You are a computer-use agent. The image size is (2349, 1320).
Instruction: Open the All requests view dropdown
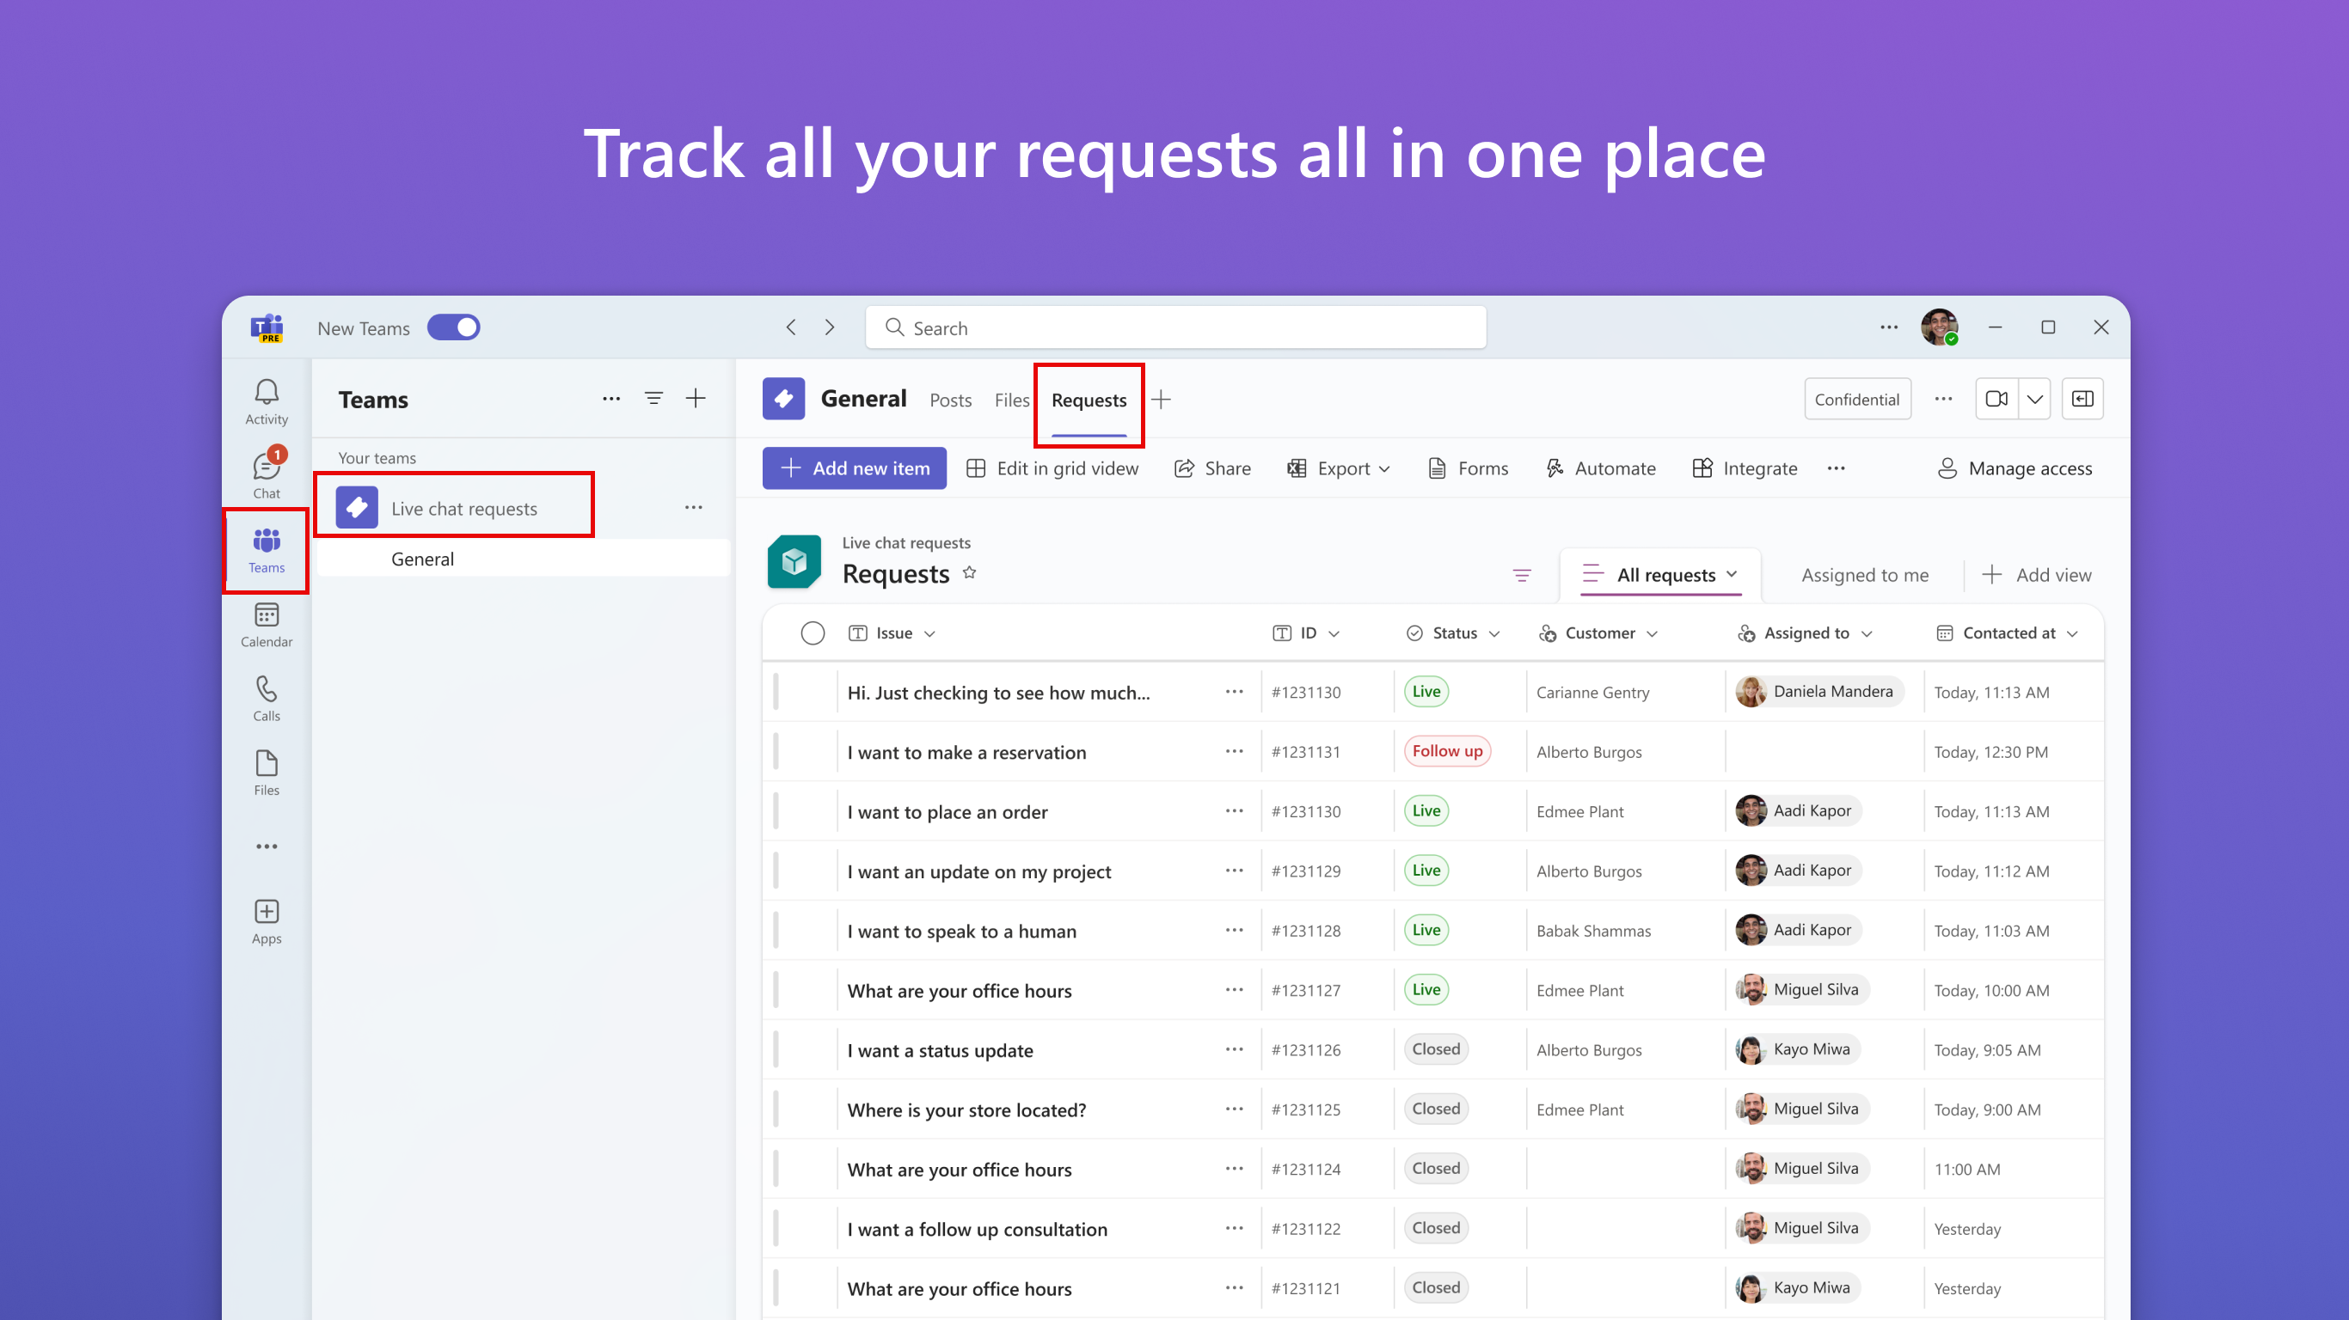pyautogui.click(x=1659, y=574)
